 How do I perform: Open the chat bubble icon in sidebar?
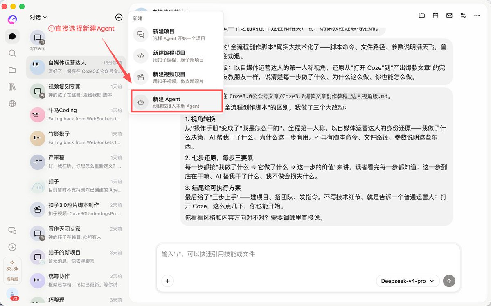[12, 36]
